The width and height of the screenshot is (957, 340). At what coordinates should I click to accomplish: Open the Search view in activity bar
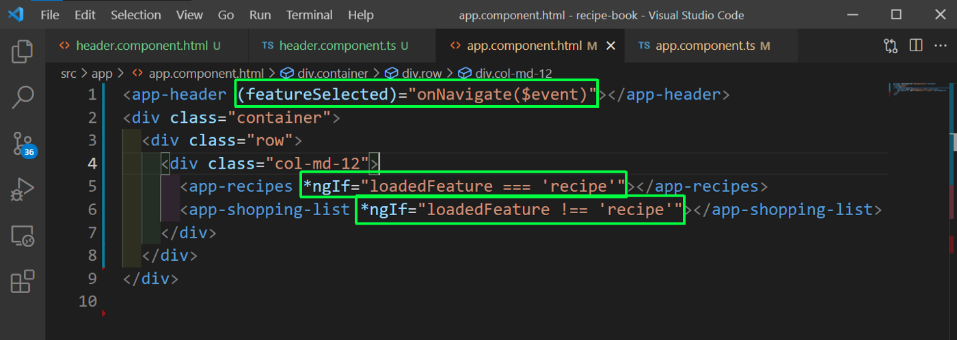click(23, 98)
